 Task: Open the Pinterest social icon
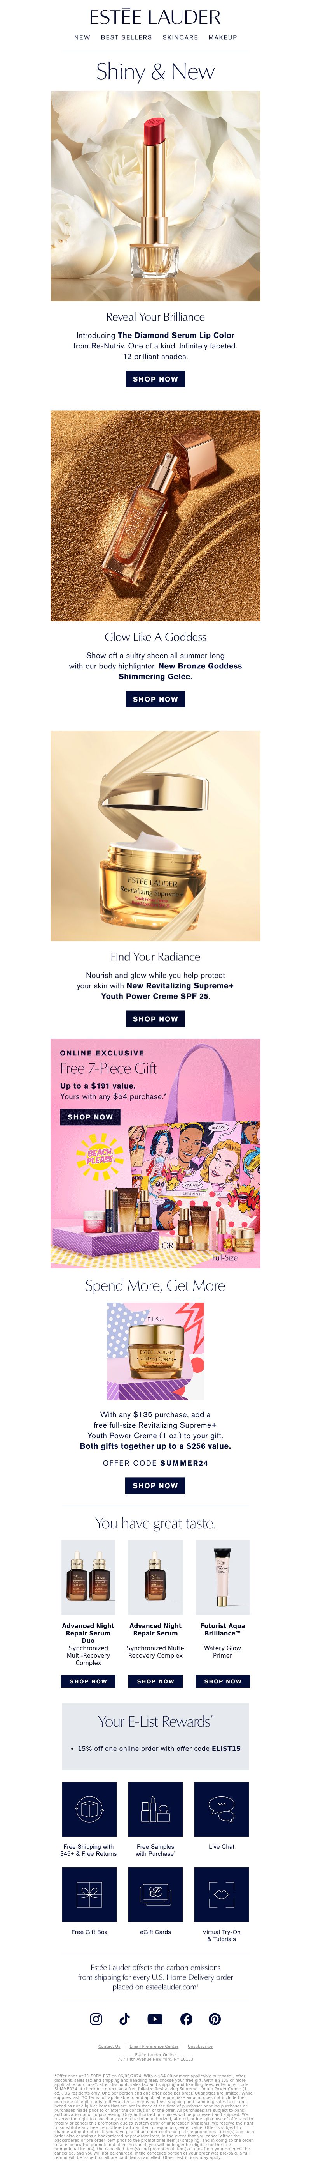click(215, 2019)
